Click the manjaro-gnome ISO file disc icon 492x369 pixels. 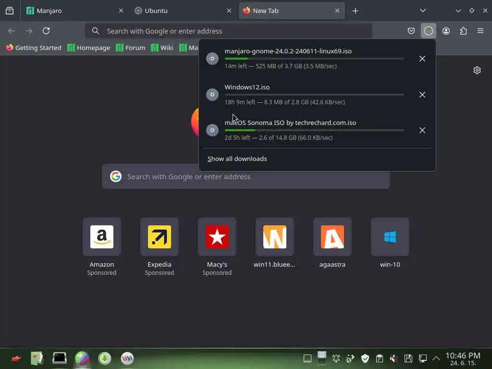(x=212, y=59)
